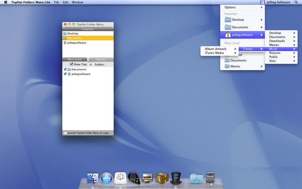Viewport: 302px width, 189px height.
Task: Expand the Public submenu arrow
Action: tap(294, 57)
